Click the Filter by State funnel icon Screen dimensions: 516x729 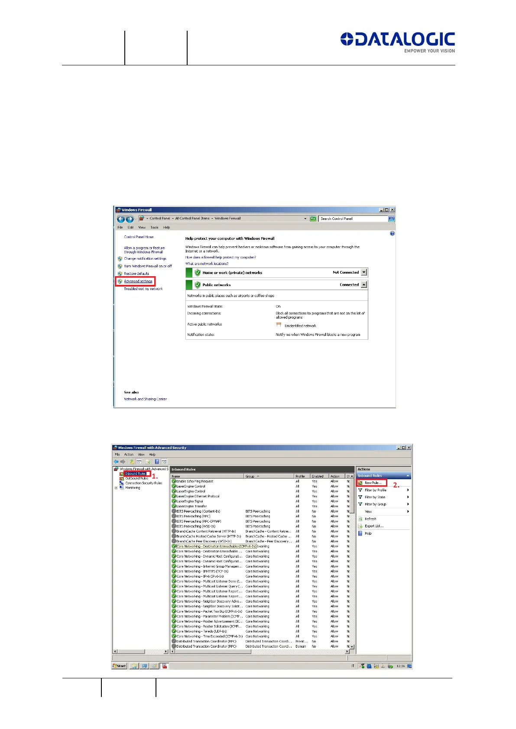click(360, 497)
